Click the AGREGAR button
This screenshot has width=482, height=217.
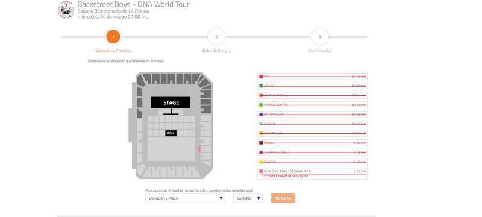point(283,198)
